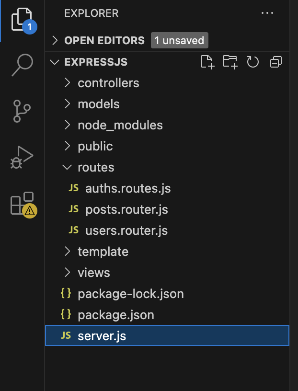Image resolution: width=298 pixels, height=391 pixels.
Task: Open auths.routes.js file
Action: coord(127,188)
